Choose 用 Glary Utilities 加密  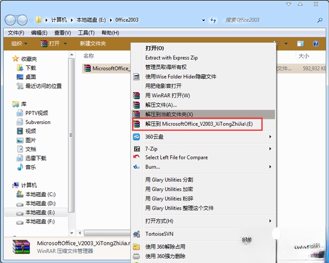203,189
